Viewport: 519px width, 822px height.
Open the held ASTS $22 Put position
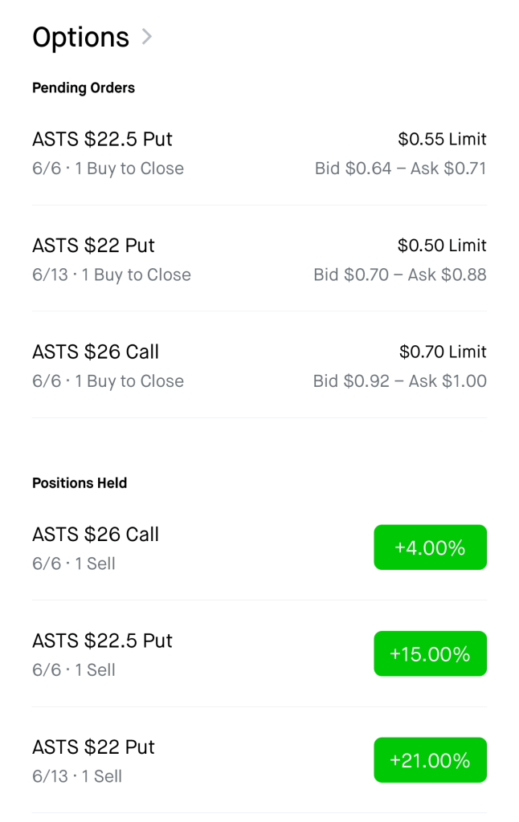(93, 747)
